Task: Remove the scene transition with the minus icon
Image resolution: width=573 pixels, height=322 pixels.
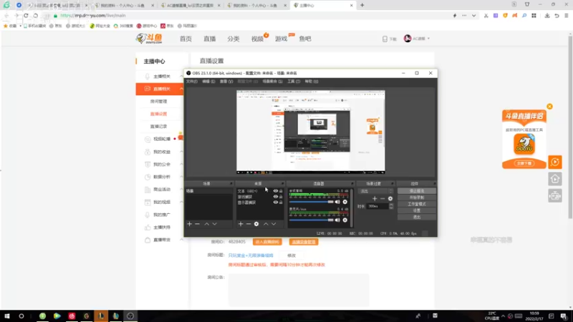Action: (x=382, y=199)
